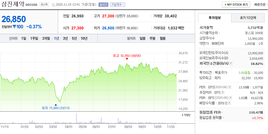Image resolution: width=268 pixels, height=134 pixels.
Task: Open help icon next to 배당수익률 2019.12
Action: click(229, 103)
